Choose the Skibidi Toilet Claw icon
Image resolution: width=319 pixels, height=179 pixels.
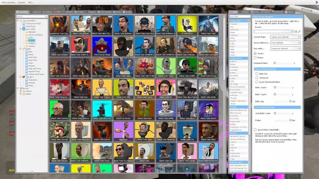pos(145,131)
